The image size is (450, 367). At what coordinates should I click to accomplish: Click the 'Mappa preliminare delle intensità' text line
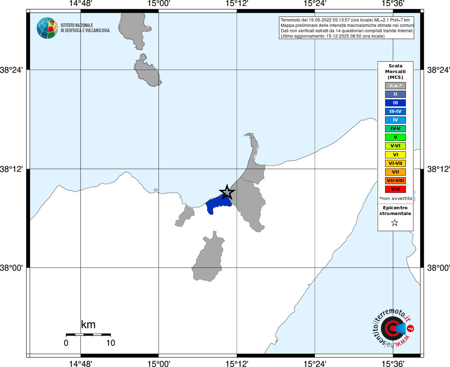[x=347, y=25]
